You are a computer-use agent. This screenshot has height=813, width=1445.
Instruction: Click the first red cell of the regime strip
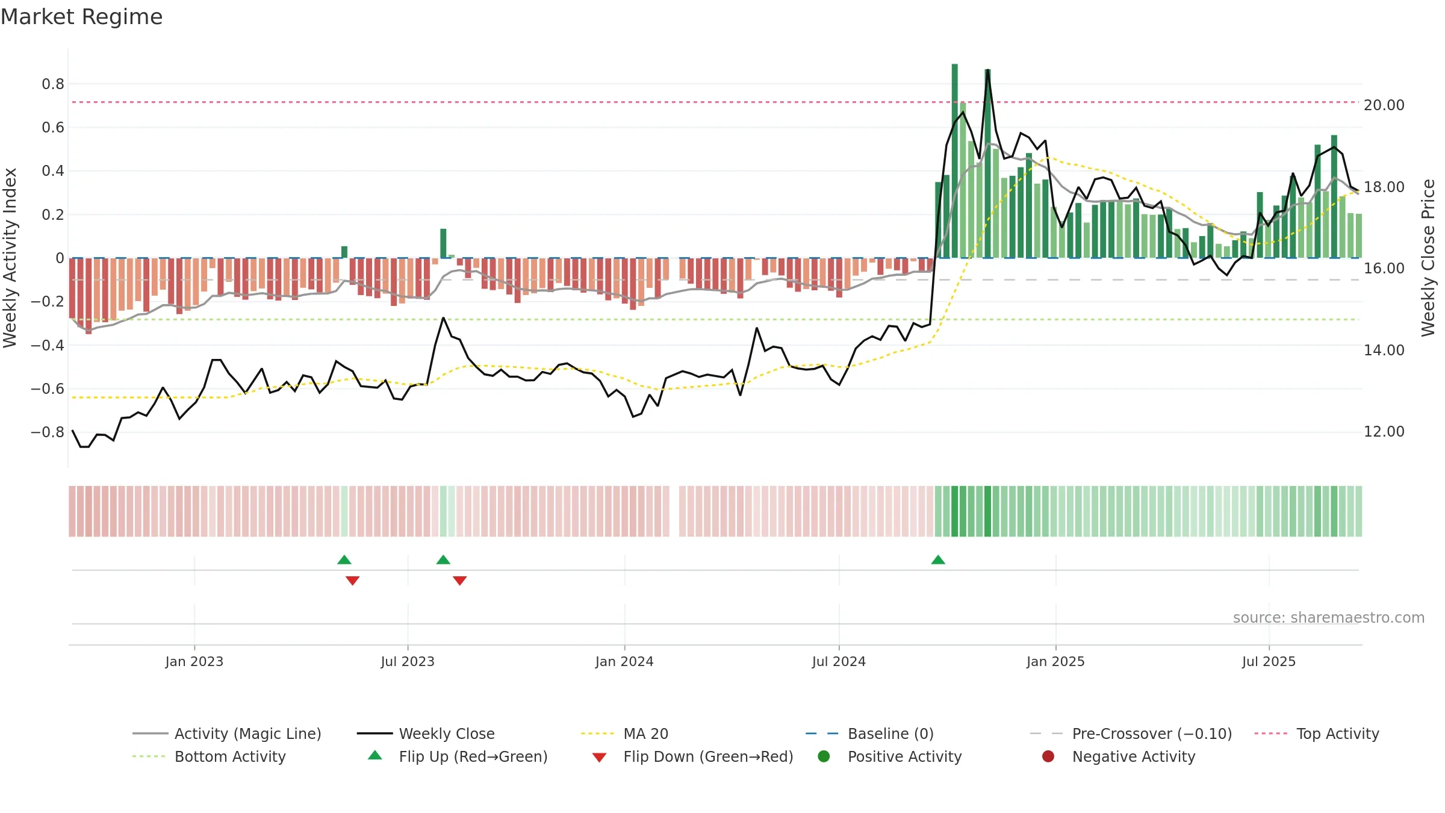click(72, 511)
